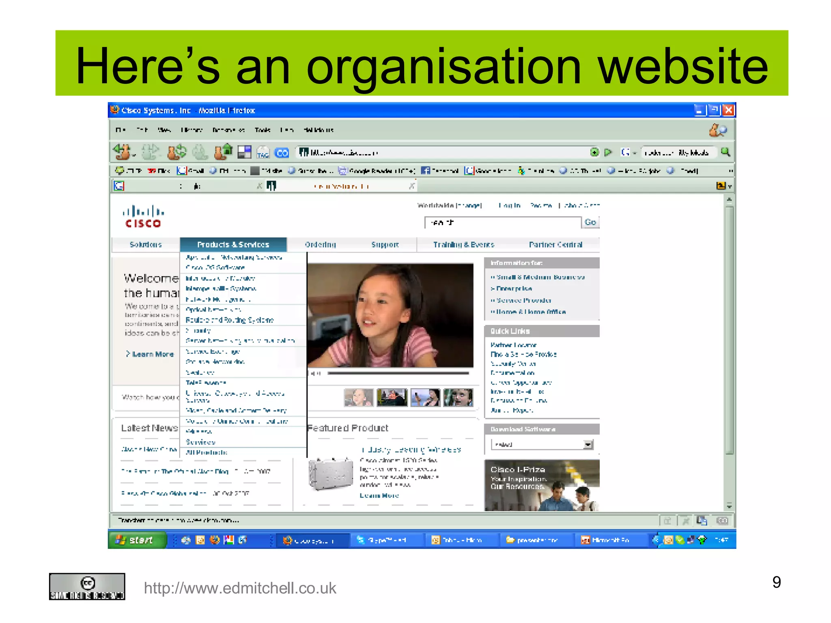This screenshot has height=623, width=831.
Task: Open the Download Software select dropdown
Action: 542,445
